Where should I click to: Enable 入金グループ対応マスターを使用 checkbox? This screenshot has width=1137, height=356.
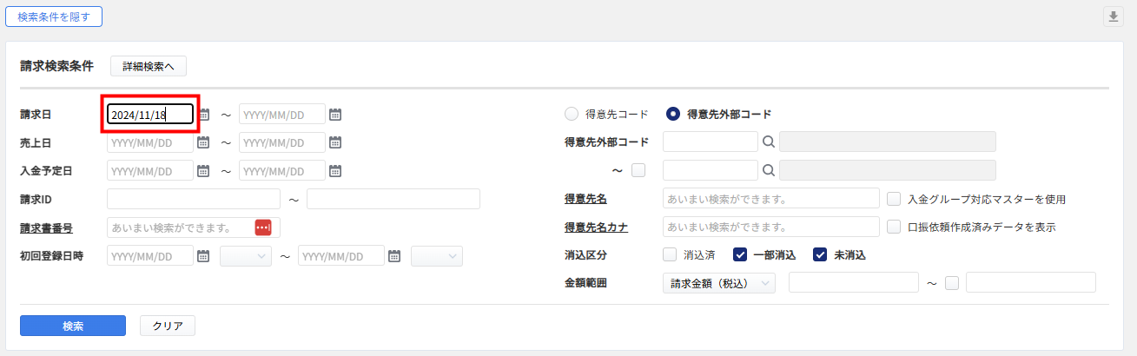894,199
